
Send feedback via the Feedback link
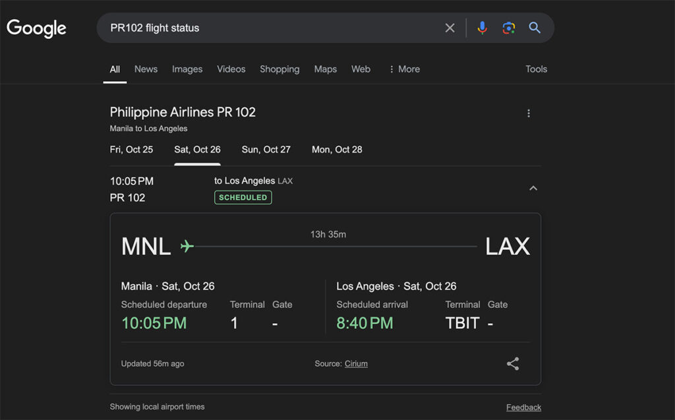click(523, 407)
